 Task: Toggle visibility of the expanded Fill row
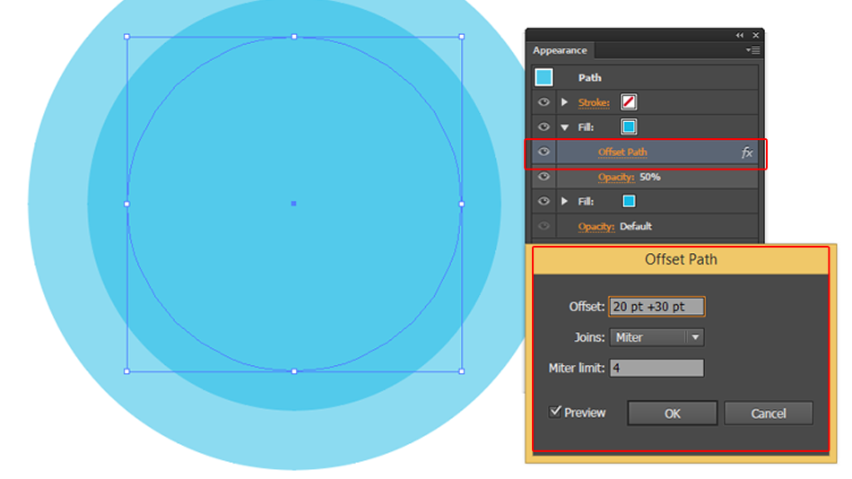click(543, 126)
